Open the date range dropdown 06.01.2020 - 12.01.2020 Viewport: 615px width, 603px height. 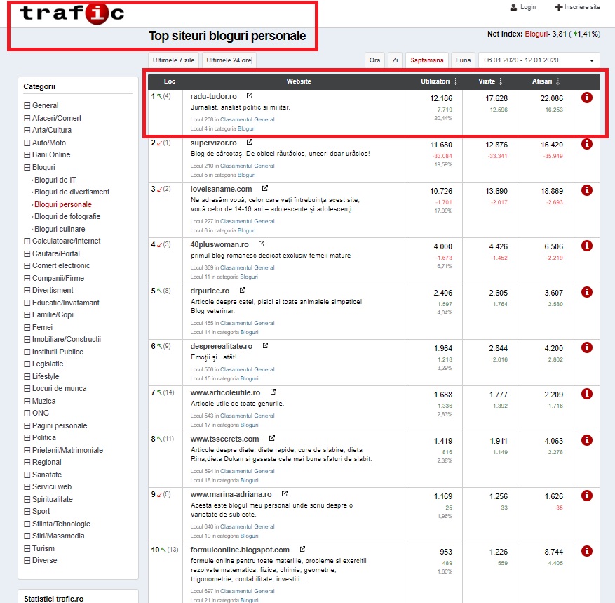539,60
